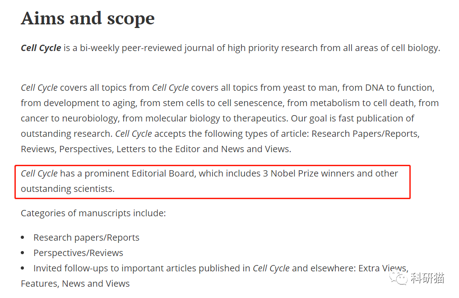Click 'Features, News and Views' line
The image size is (459, 298).
[x=75, y=284]
